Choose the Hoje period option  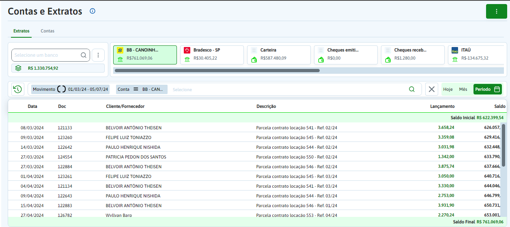pos(448,89)
